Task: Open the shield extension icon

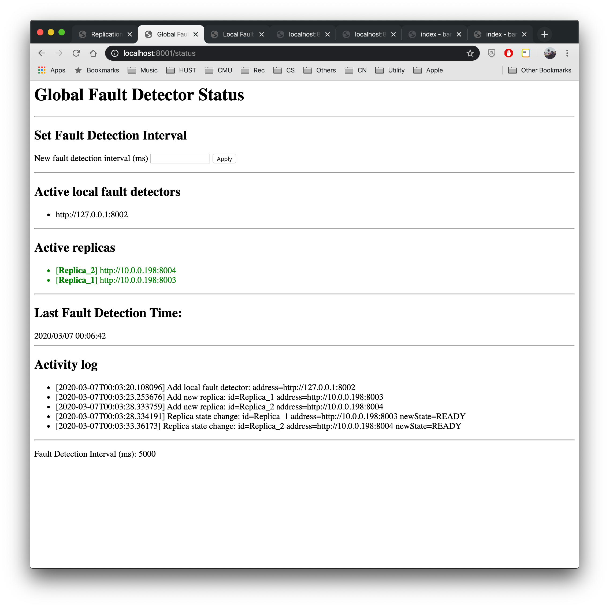Action: tap(491, 53)
